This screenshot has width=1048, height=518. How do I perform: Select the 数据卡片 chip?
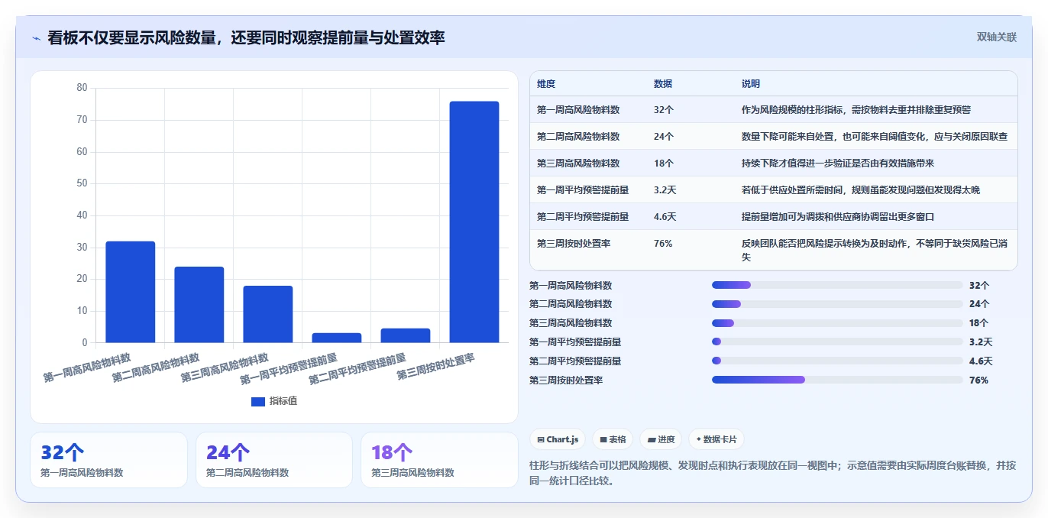[716, 439]
